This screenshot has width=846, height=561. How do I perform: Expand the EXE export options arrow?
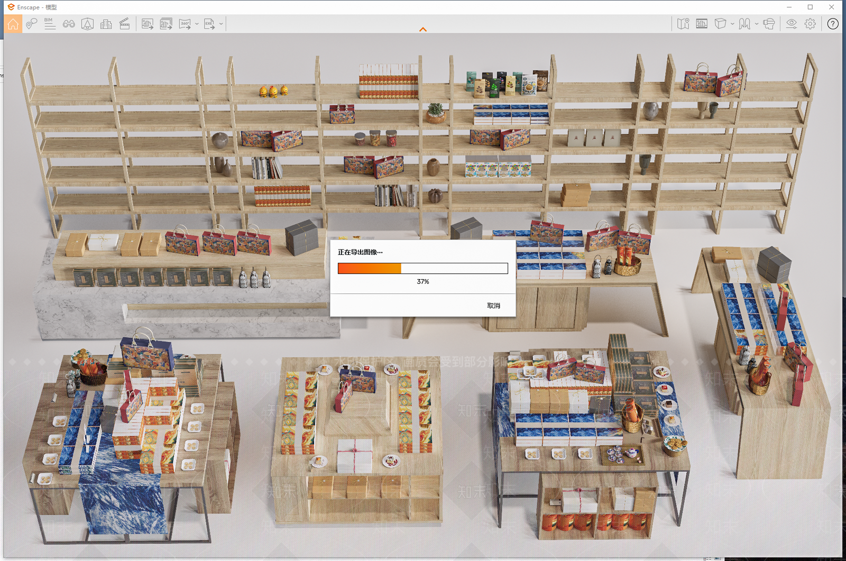(x=221, y=24)
